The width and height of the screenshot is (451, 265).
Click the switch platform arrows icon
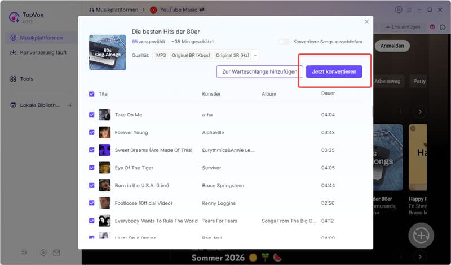[x=202, y=10]
